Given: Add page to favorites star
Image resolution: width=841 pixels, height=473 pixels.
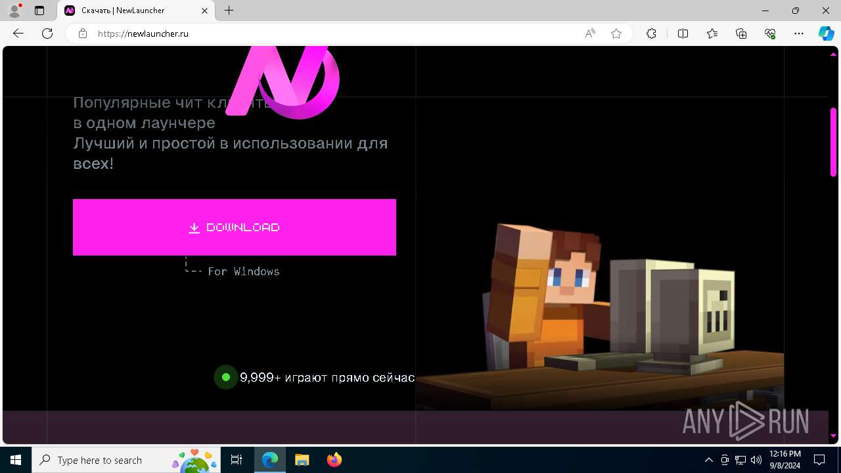Looking at the screenshot, I should coord(616,34).
